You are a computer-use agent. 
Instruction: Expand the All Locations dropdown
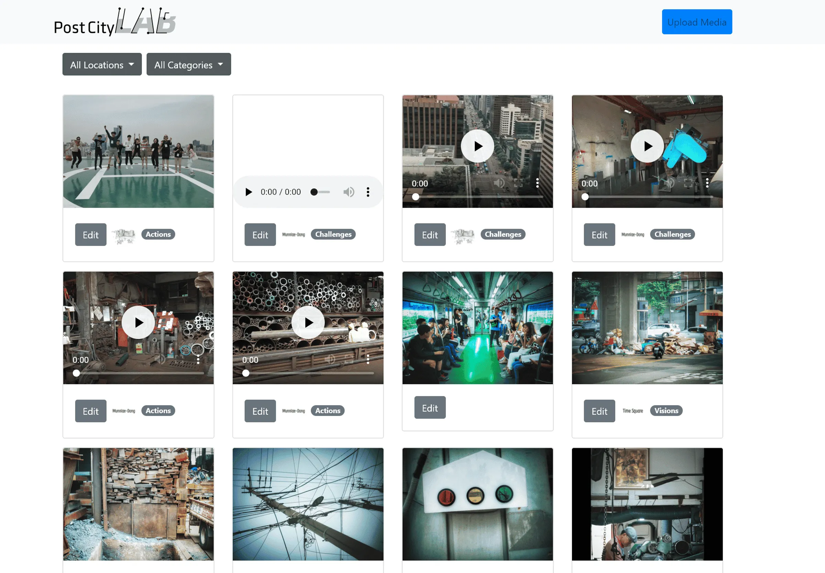click(x=102, y=65)
